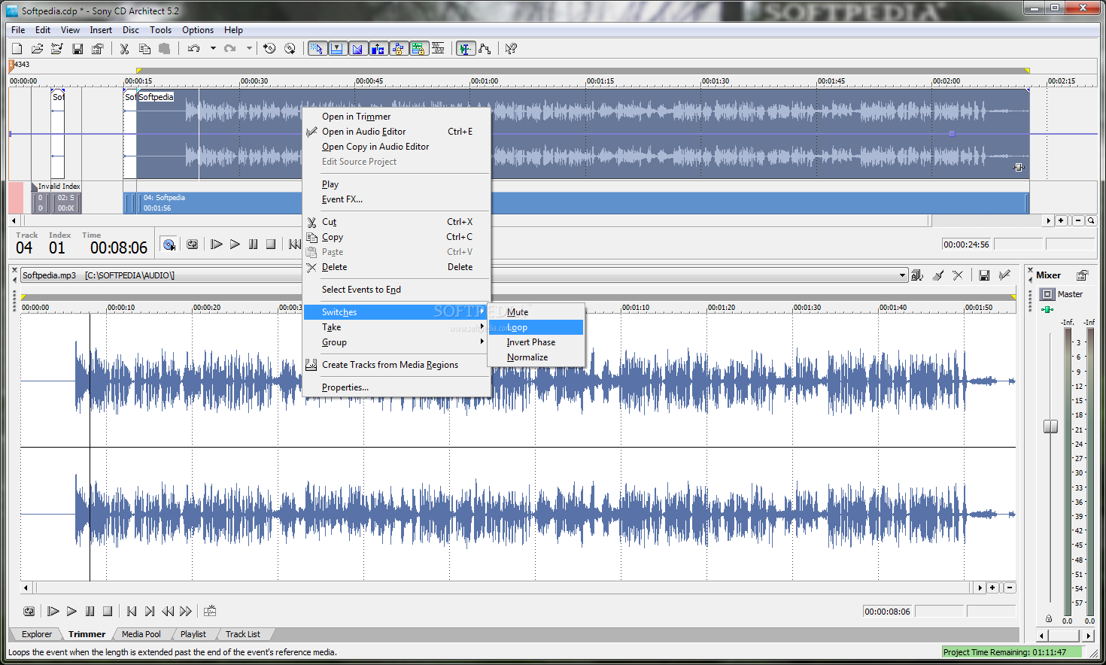Click the Burn Disc toolbar icon
The image size is (1106, 665).
click(269, 49)
